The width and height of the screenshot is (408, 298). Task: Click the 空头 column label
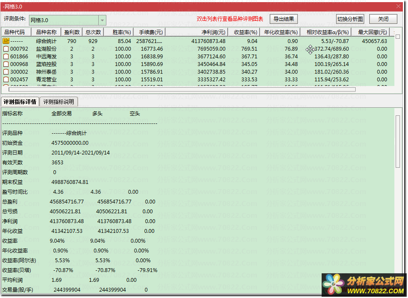click(x=135, y=114)
